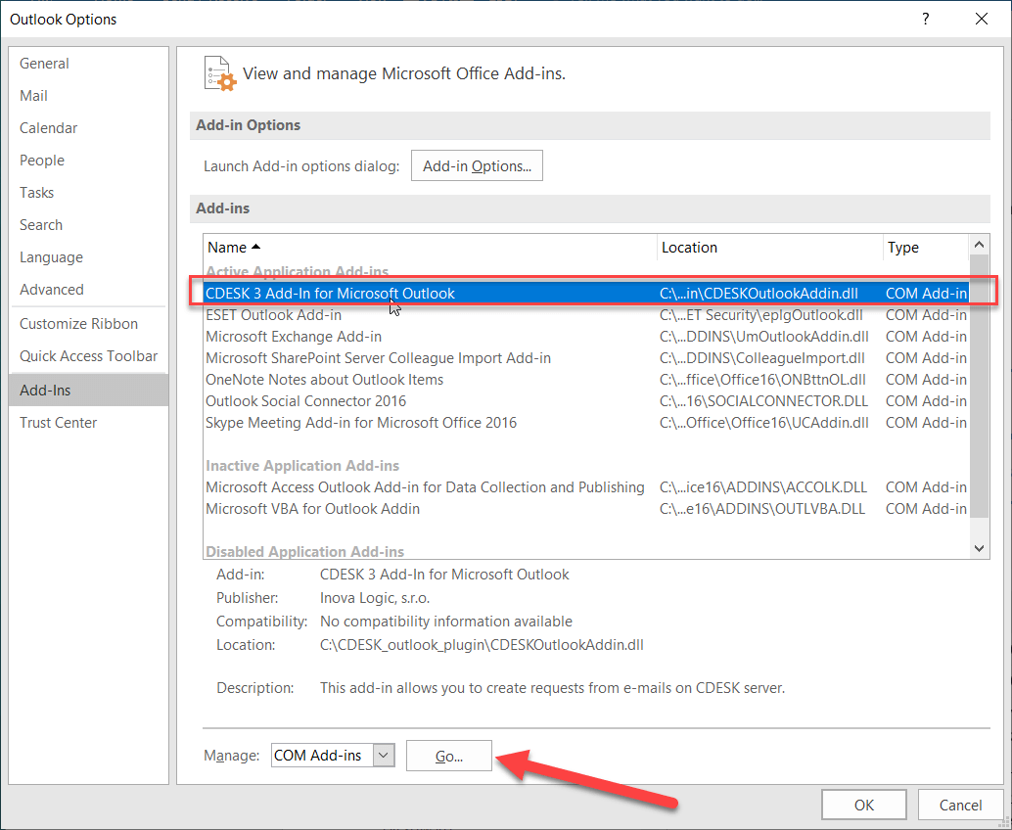Image resolution: width=1012 pixels, height=830 pixels.
Task: Click scroll up arrow of add-ins list
Action: pyautogui.click(x=979, y=245)
